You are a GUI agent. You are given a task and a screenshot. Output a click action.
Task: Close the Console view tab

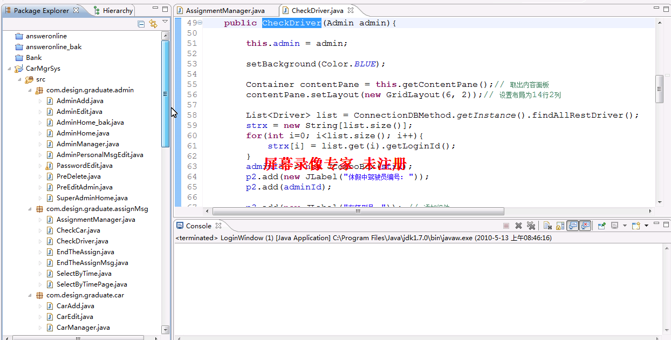click(218, 226)
